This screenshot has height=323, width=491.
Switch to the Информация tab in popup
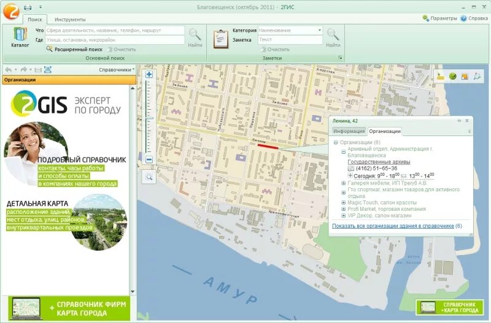click(x=349, y=131)
